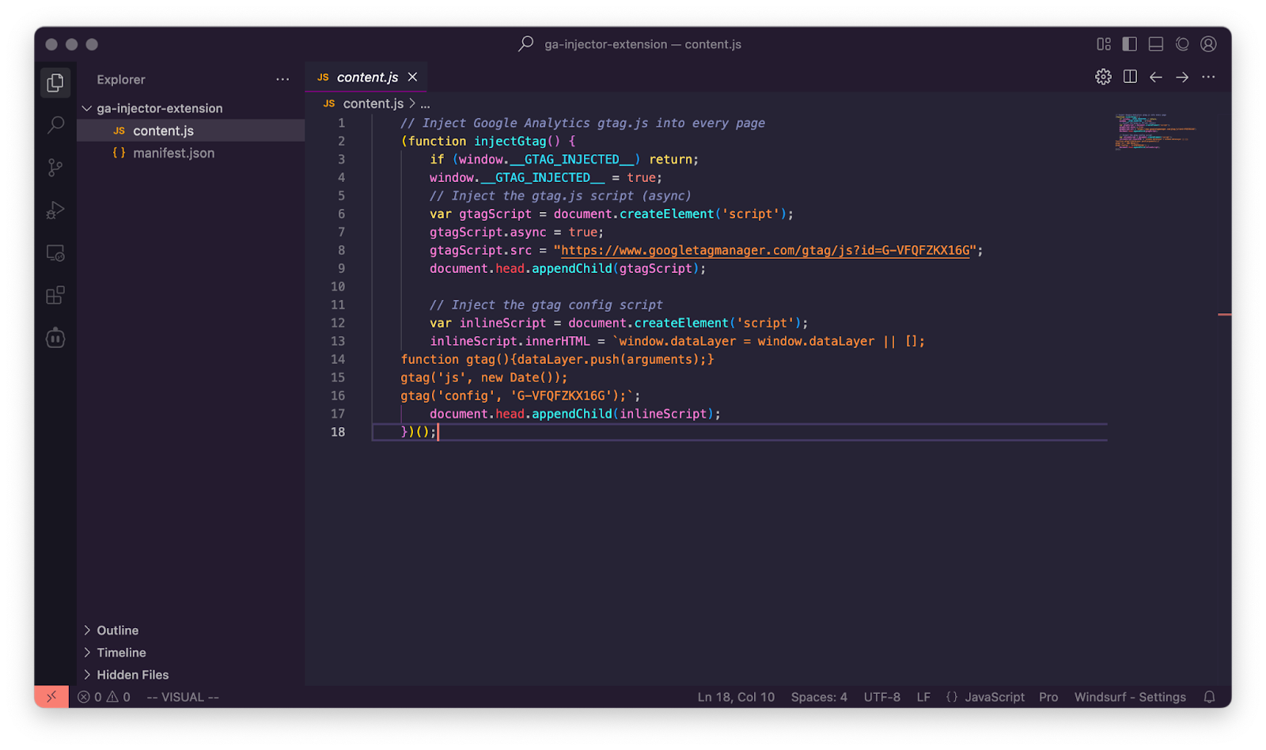Select the Source Control icon
The width and height of the screenshot is (1266, 750).
click(x=55, y=168)
